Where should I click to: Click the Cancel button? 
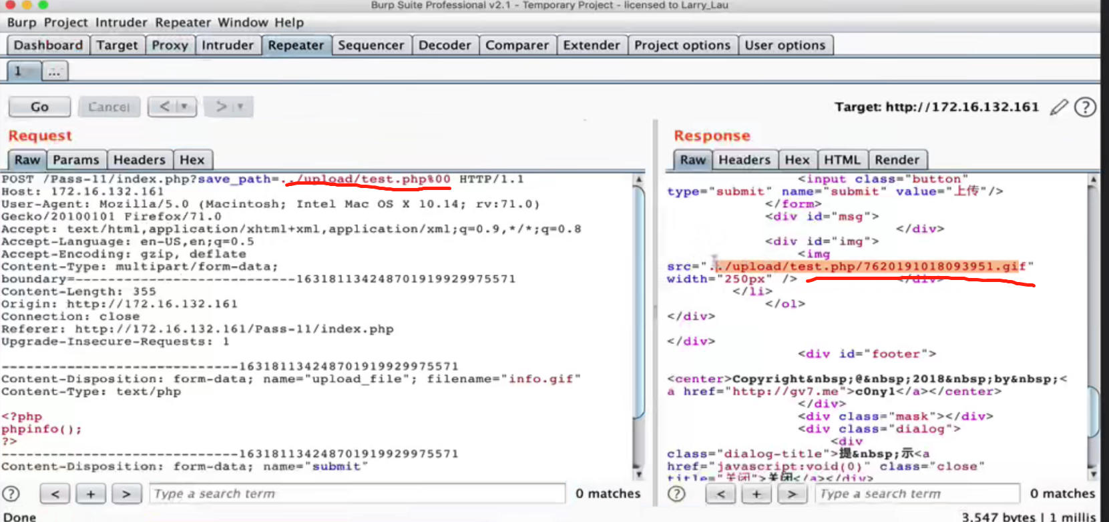tap(109, 107)
